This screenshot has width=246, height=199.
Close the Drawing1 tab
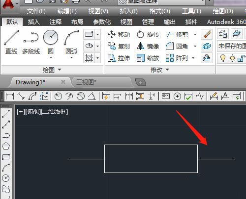click(63, 82)
